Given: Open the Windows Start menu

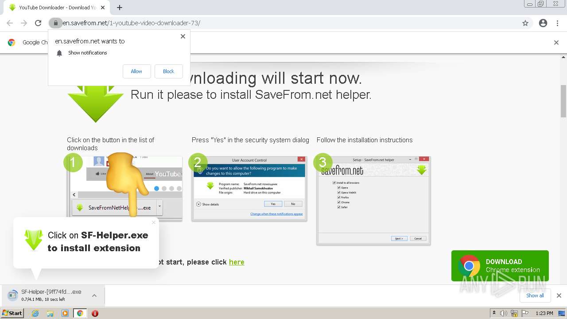Looking at the screenshot, I should pyautogui.click(x=12, y=313).
